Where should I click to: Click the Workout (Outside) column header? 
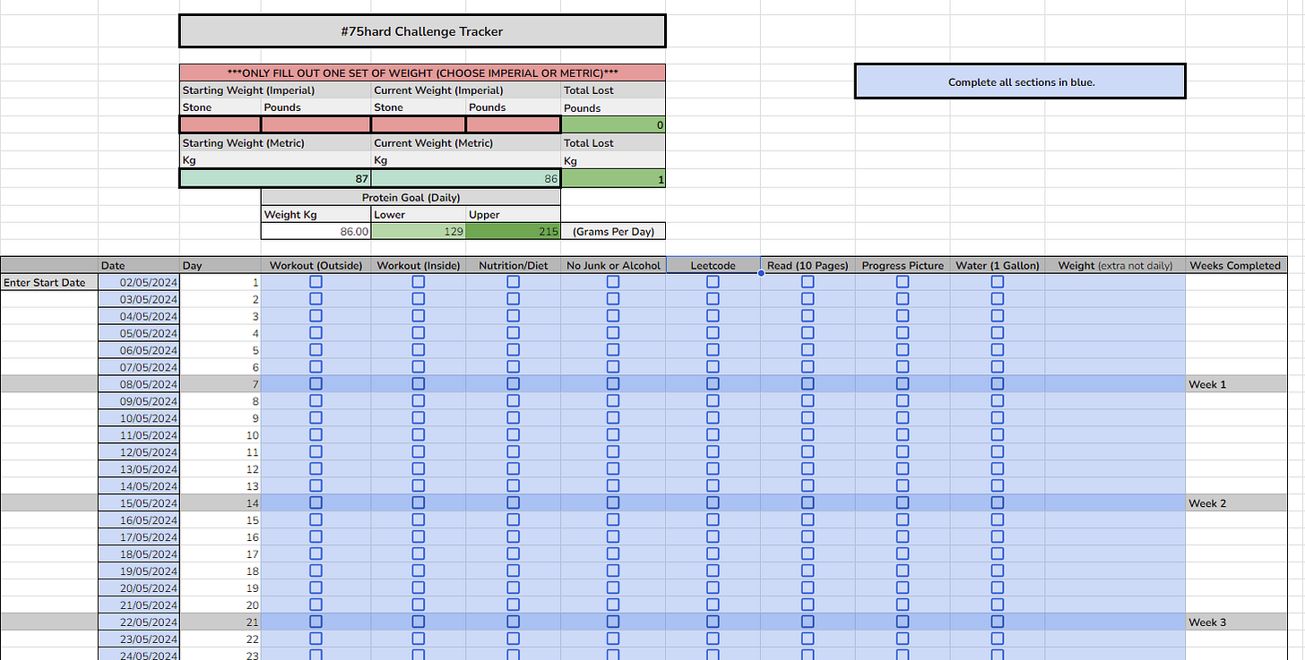[315, 265]
